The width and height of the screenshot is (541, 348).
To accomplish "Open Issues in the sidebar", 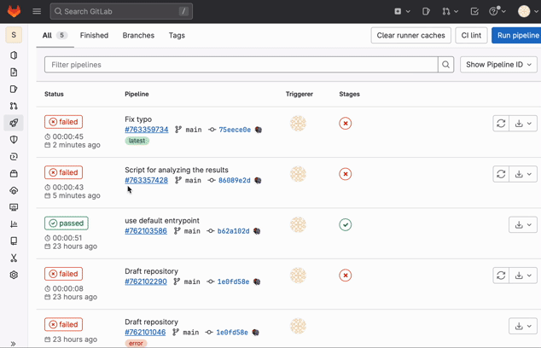I will pyautogui.click(x=14, y=89).
